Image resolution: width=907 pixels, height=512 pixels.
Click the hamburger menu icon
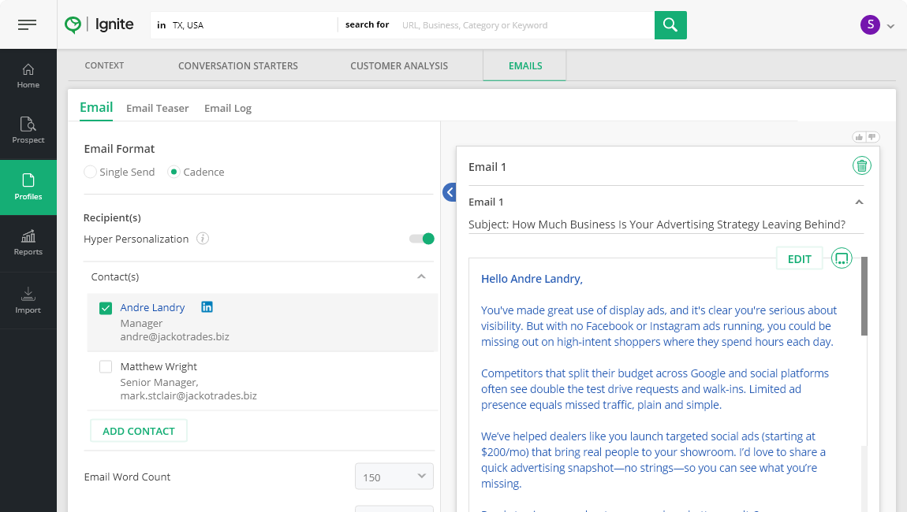tap(27, 25)
